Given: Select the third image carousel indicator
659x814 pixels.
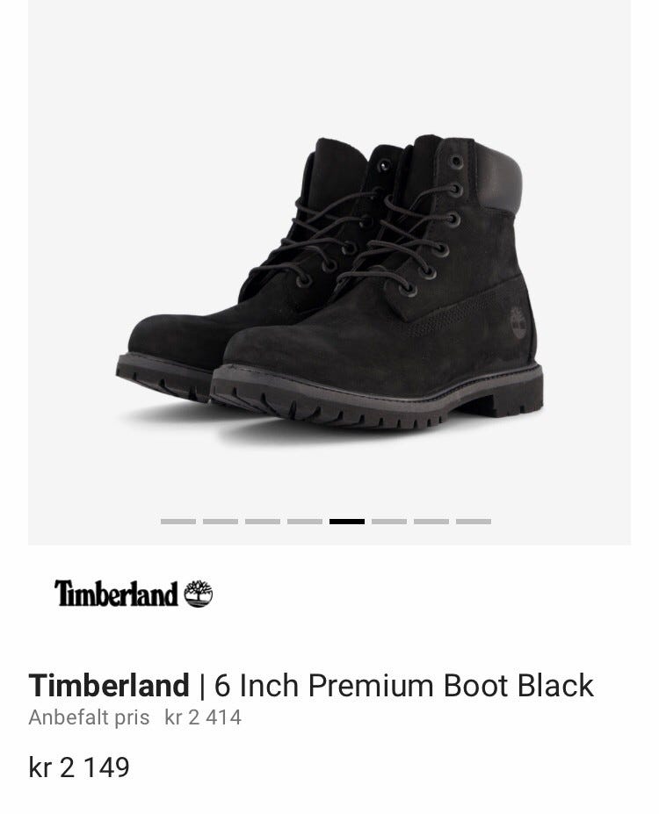Looking at the screenshot, I should tap(263, 522).
